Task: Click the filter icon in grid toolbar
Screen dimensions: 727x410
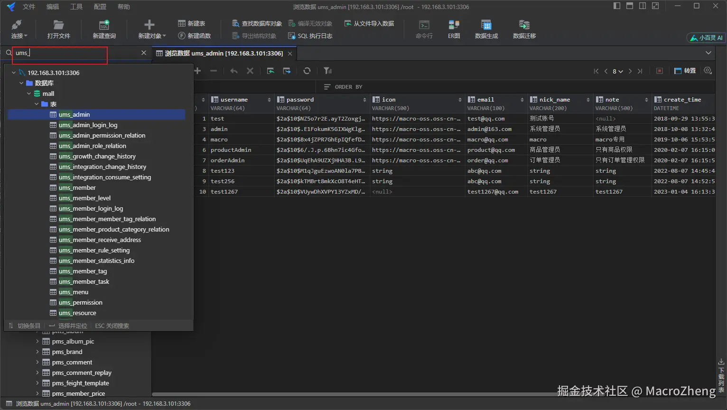Action: [x=327, y=71]
